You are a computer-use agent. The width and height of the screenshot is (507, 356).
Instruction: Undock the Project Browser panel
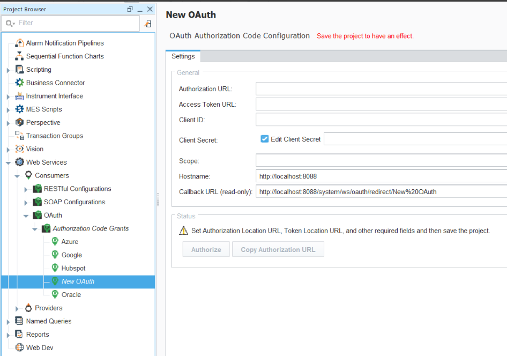click(130, 9)
